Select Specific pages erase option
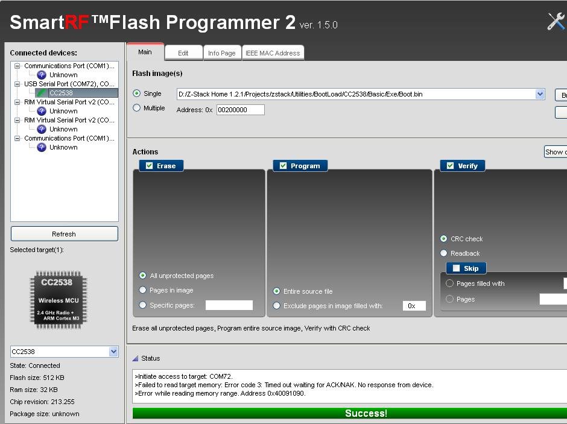This screenshot has height=424, width=567. pos(143,305)
